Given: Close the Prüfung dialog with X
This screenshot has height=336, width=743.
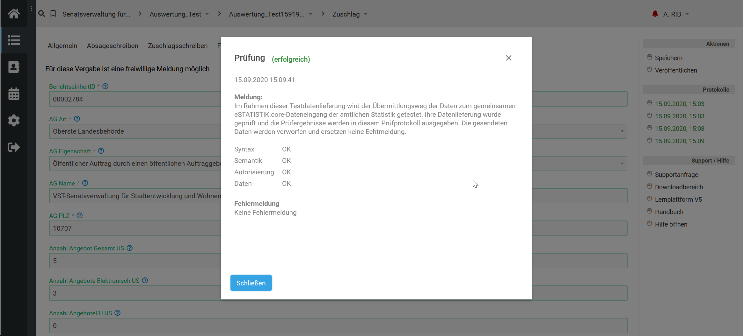Looking at the screenshot, I should click(508, 58).
